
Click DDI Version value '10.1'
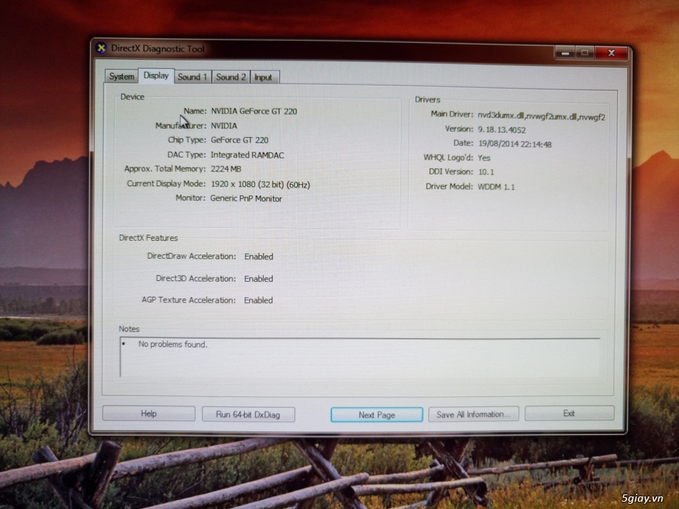point(486,172)
